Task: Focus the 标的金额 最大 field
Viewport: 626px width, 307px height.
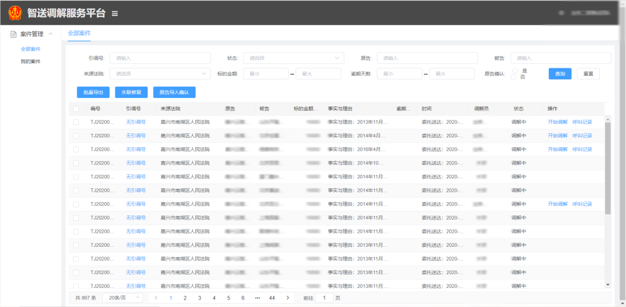Action: [318, 74]
